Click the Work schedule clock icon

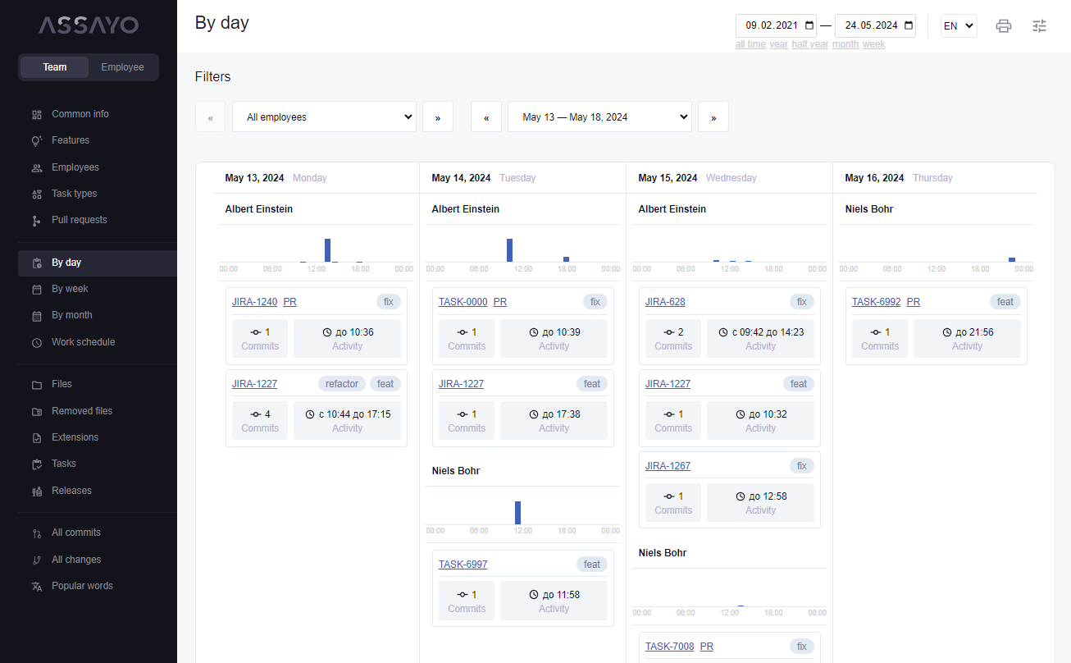[36, 343]
